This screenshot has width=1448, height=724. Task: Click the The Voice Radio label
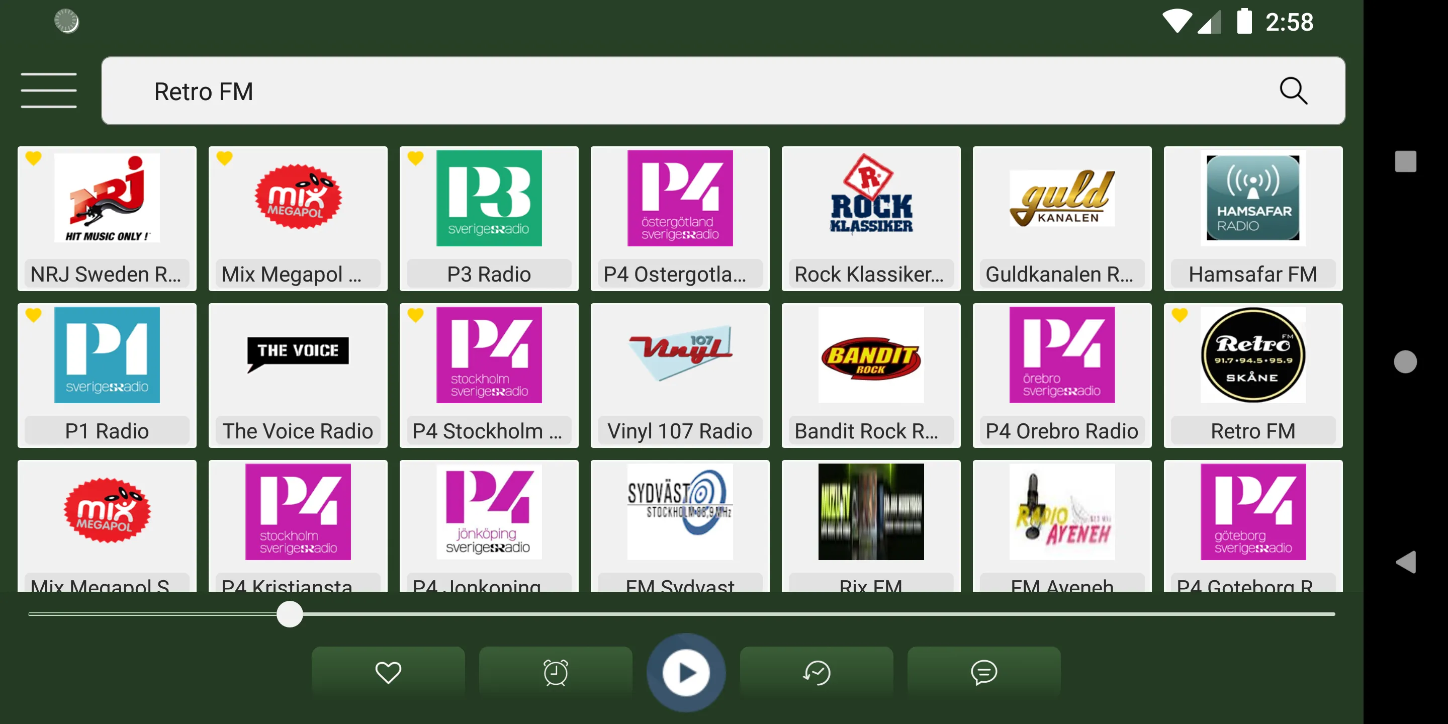click(298, 431)
